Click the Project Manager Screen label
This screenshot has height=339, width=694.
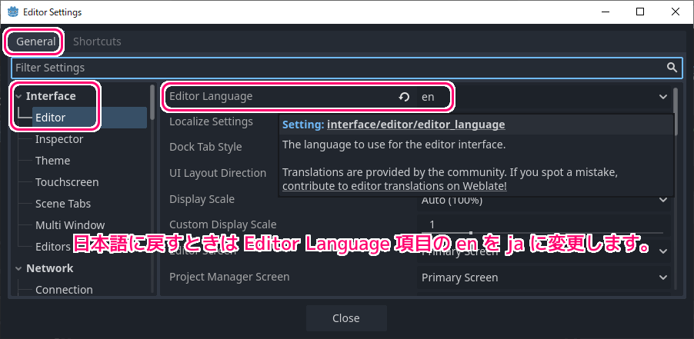click(229, 278)
